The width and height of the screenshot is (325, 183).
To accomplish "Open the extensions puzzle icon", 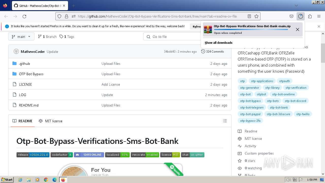I will click(310, 16).
